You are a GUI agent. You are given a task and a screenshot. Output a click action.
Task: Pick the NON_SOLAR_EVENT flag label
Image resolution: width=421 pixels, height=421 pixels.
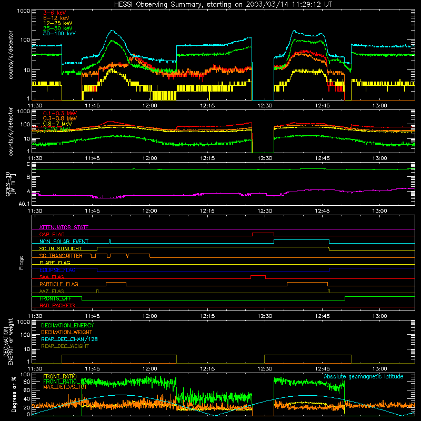(64, 242)
